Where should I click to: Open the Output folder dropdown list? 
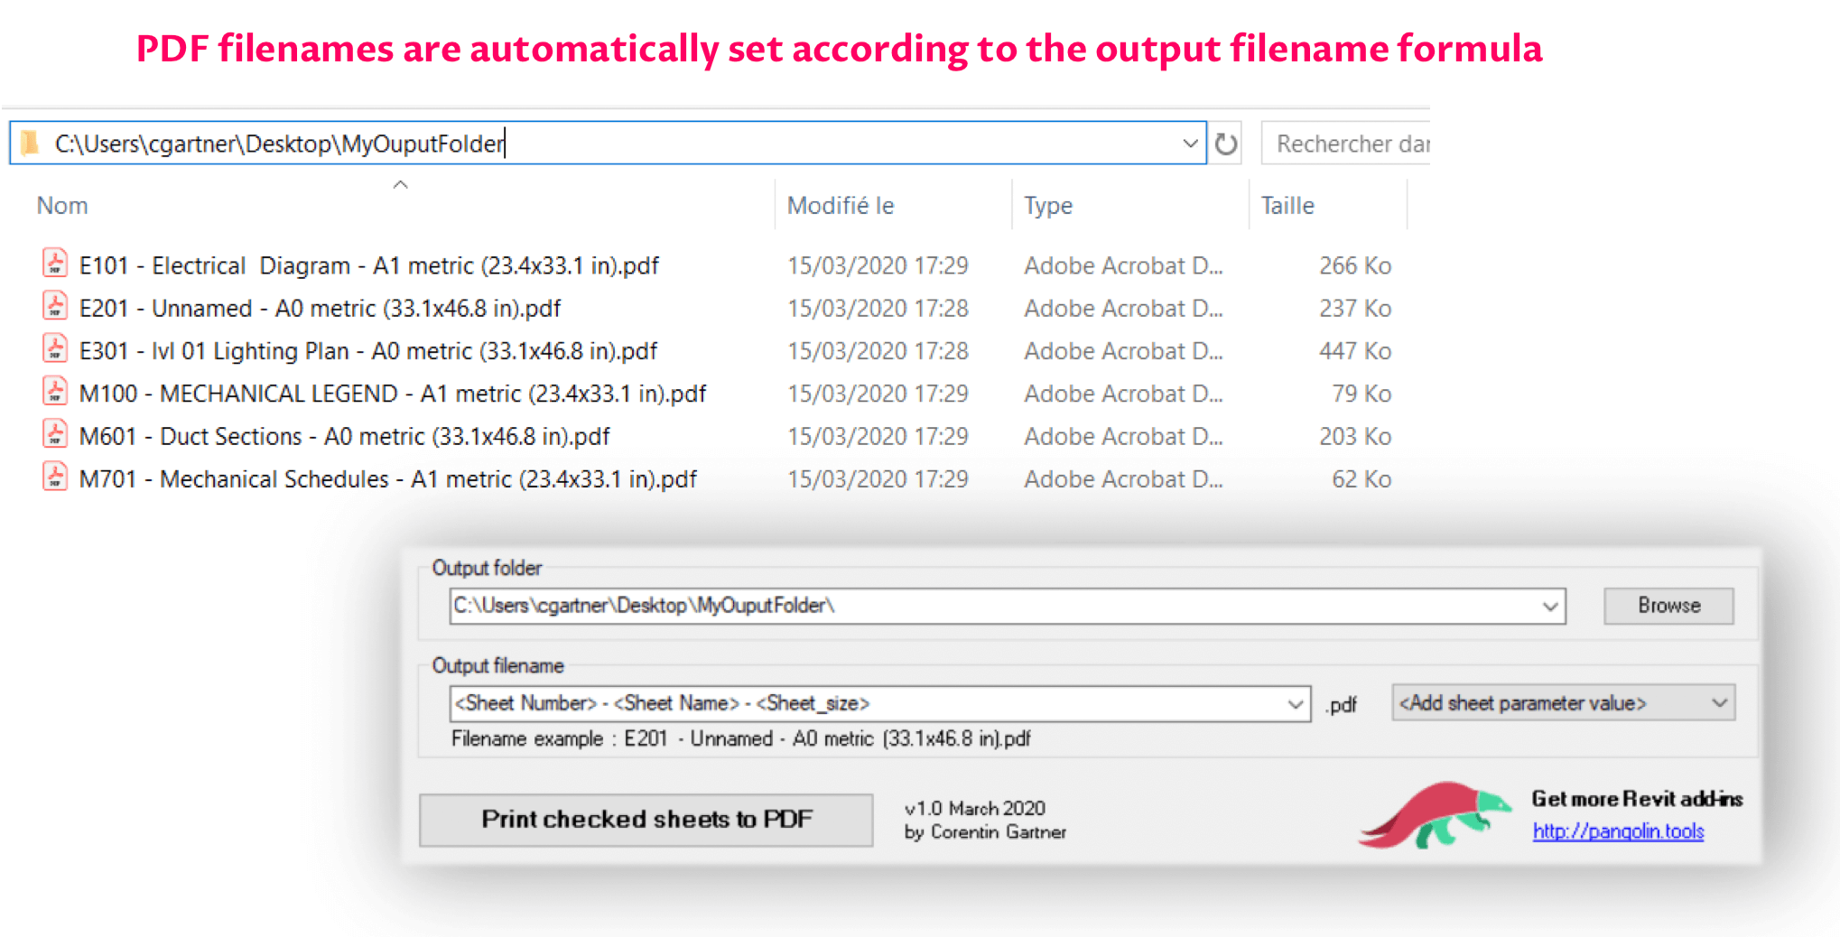click(1549, 606)
